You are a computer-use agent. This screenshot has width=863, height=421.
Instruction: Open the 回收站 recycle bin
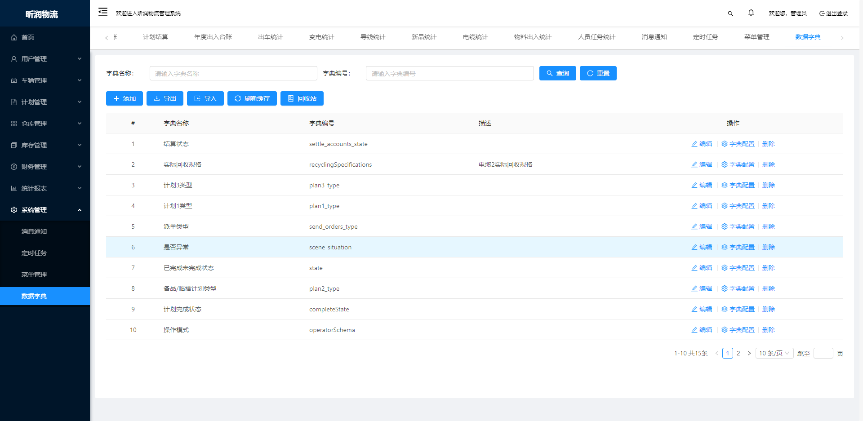click(302, 98)
